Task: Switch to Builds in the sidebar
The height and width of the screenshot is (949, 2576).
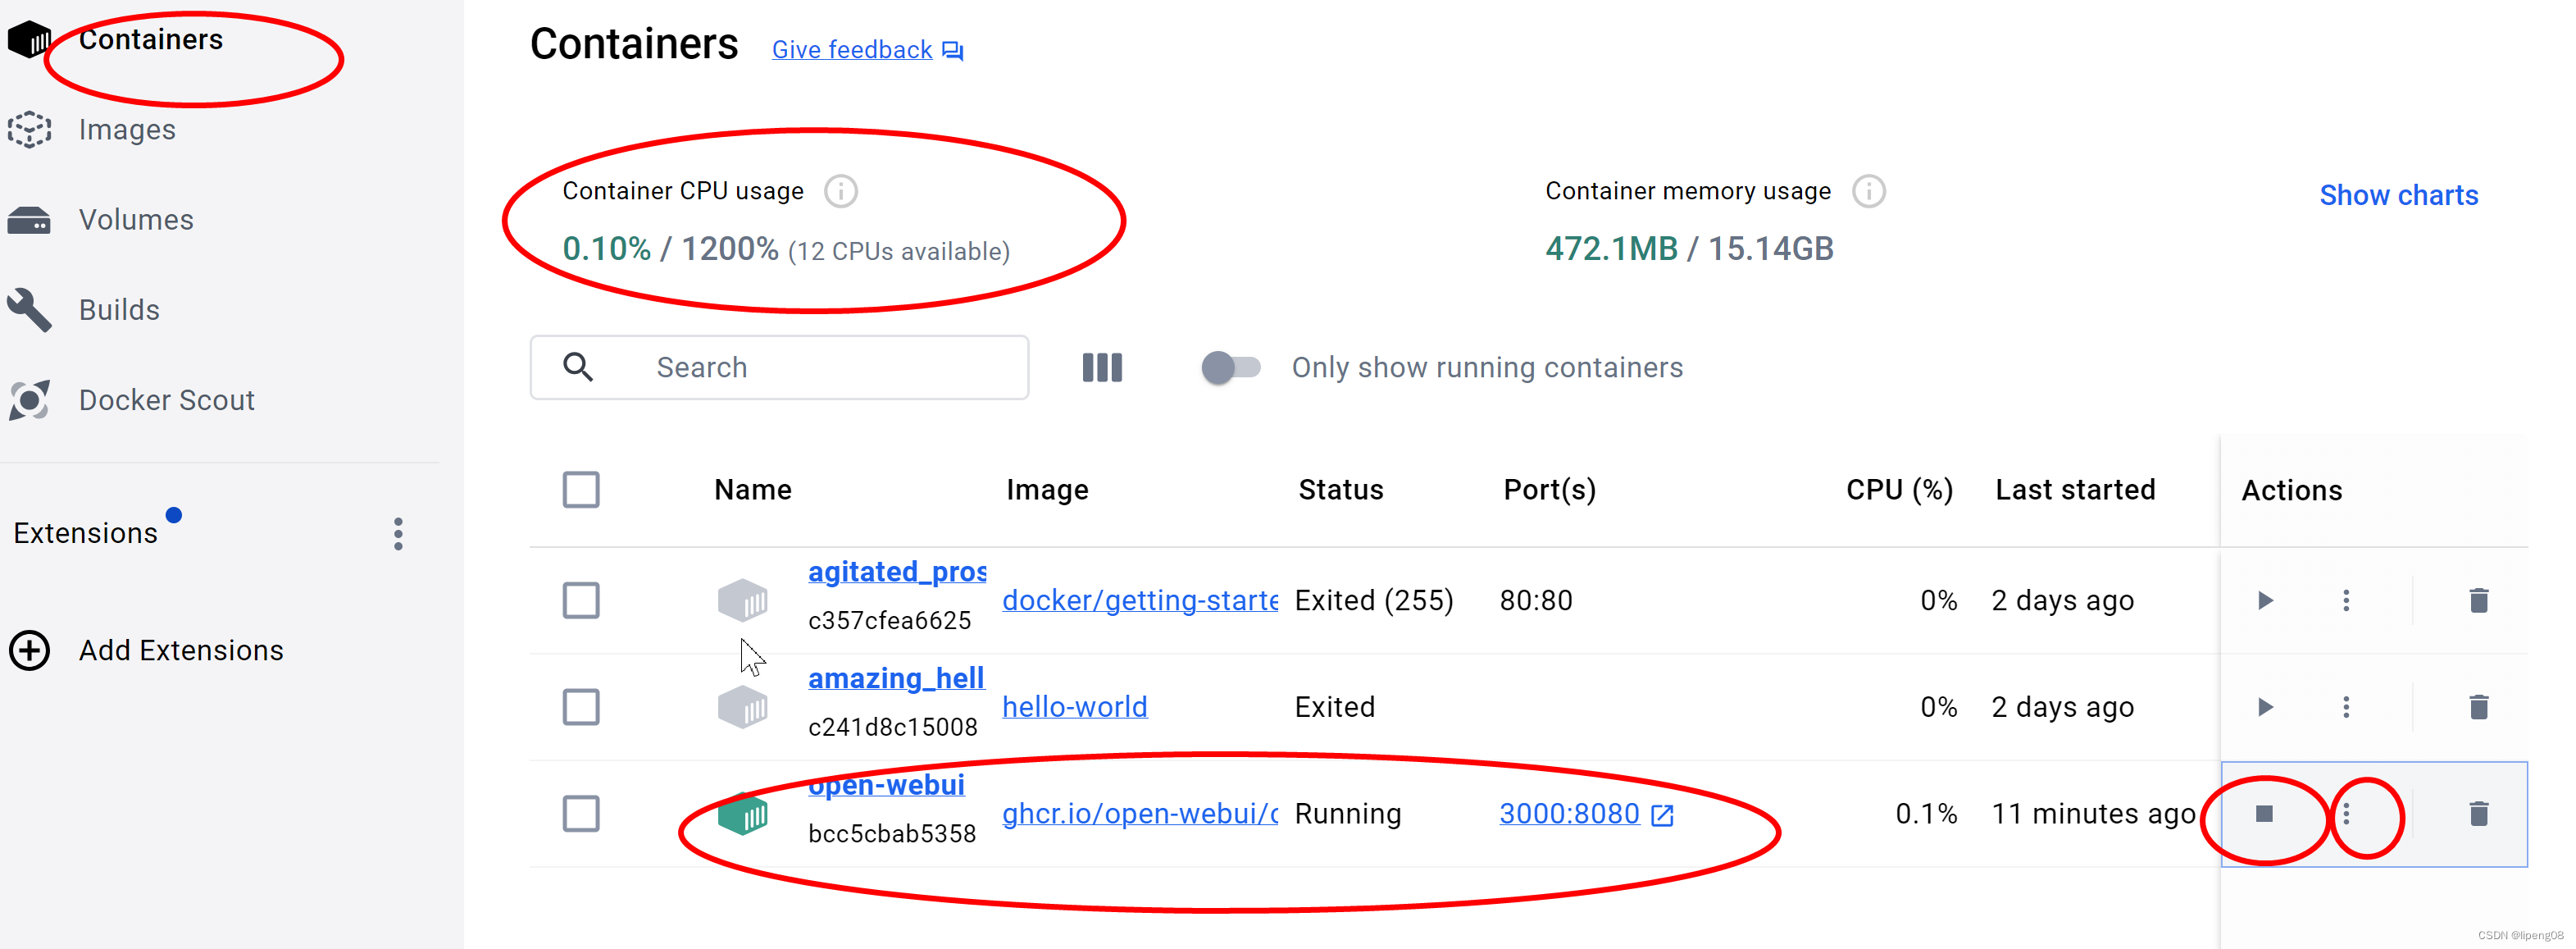Action: [x=119, y=310]
